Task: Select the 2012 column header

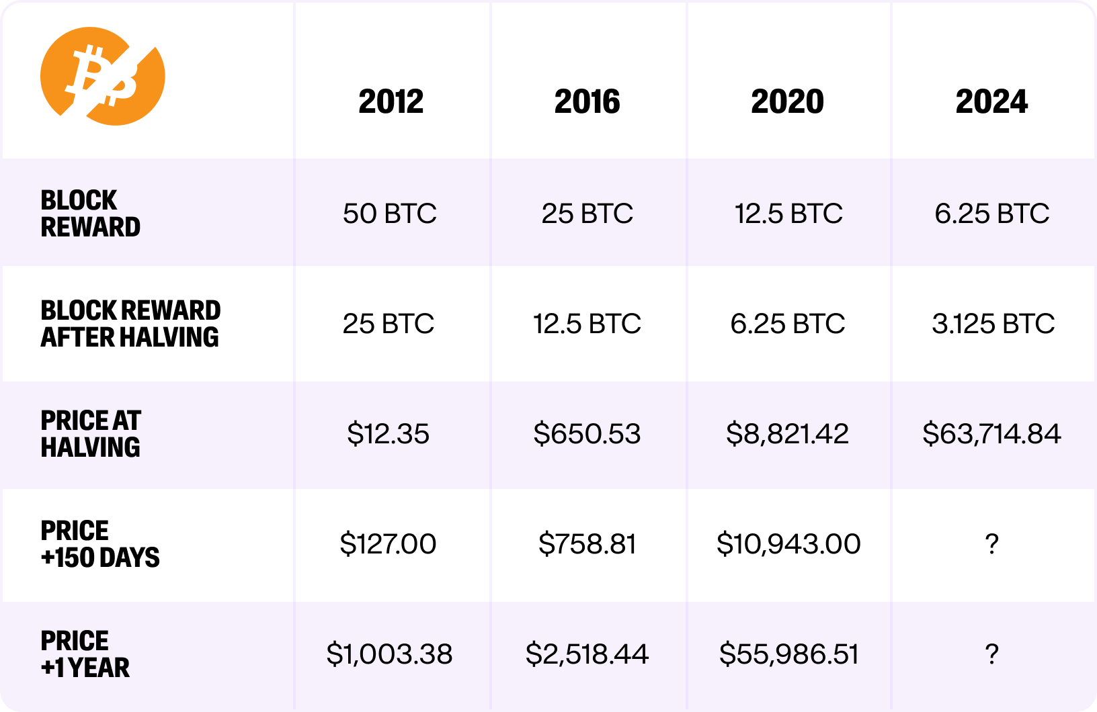Action: pos(391,102)
